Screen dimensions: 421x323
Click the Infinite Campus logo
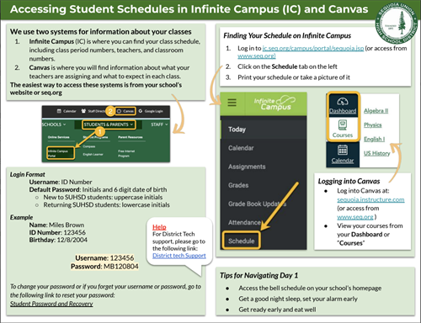[274, 103]
